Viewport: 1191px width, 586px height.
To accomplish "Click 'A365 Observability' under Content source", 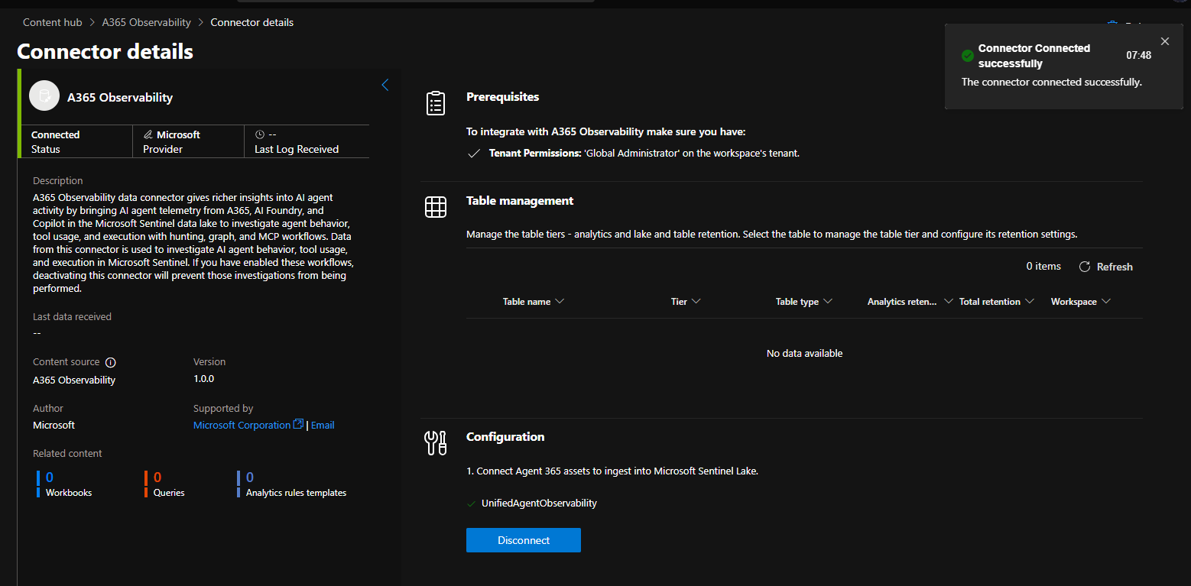I will (74, 380).
